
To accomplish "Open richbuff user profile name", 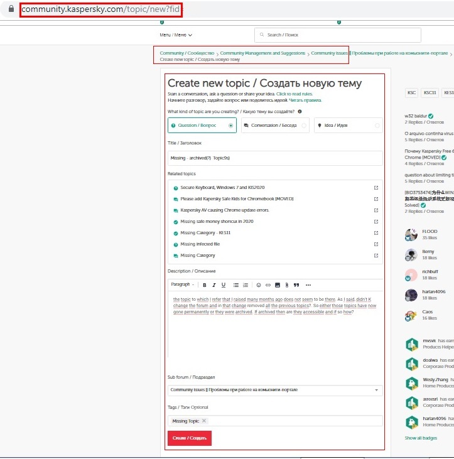I will 430,272.
